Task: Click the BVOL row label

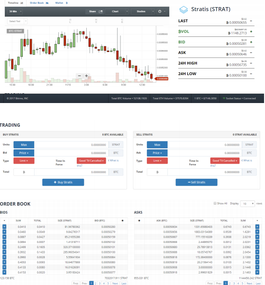Action: coord(184,32)
